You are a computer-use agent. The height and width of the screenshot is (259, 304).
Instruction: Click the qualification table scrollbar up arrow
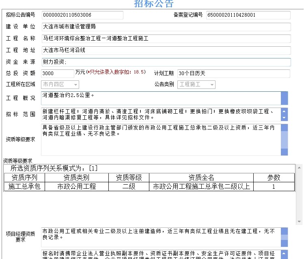click(300, 168)
